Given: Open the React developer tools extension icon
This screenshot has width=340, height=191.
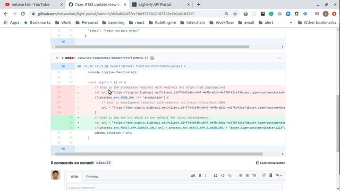Looking at the screenshot, I should click(305, 14).
